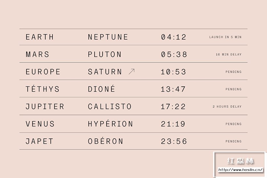Select the EUROPE departure label
Viewport: 267px width, 178px height.
pyautogui.click(x=43, y=72)
